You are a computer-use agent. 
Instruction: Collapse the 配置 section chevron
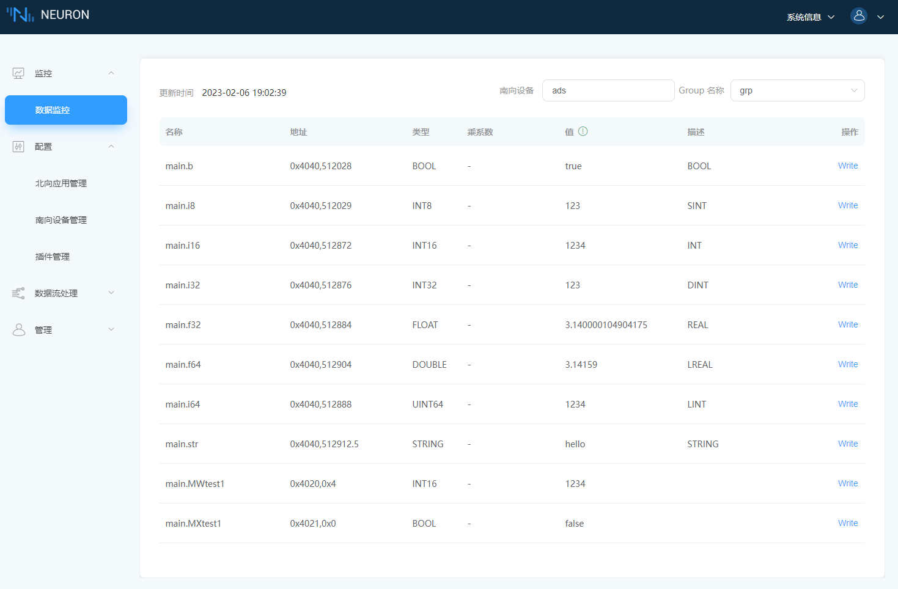pyautogui.click(x=111, y=146)
